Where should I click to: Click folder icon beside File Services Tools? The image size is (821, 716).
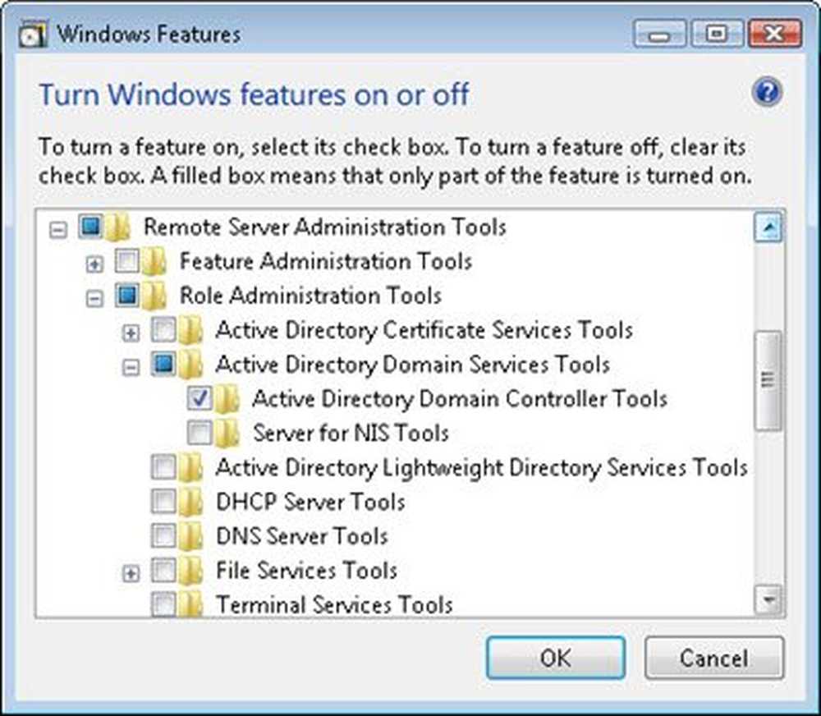[190, 571]
